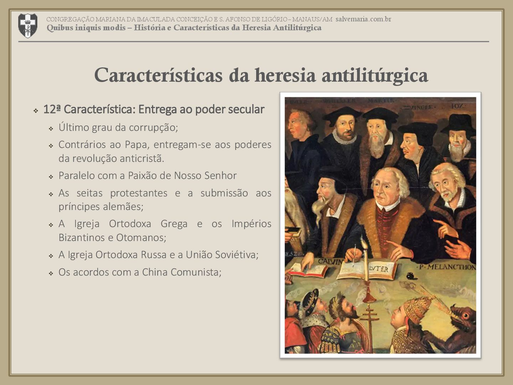Click the 'Quibus iniquis modis' subtitle line
The image size is (513, 385).
tap(184, 28)
